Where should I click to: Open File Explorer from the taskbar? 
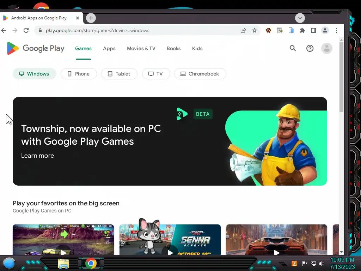pos(63,264)
